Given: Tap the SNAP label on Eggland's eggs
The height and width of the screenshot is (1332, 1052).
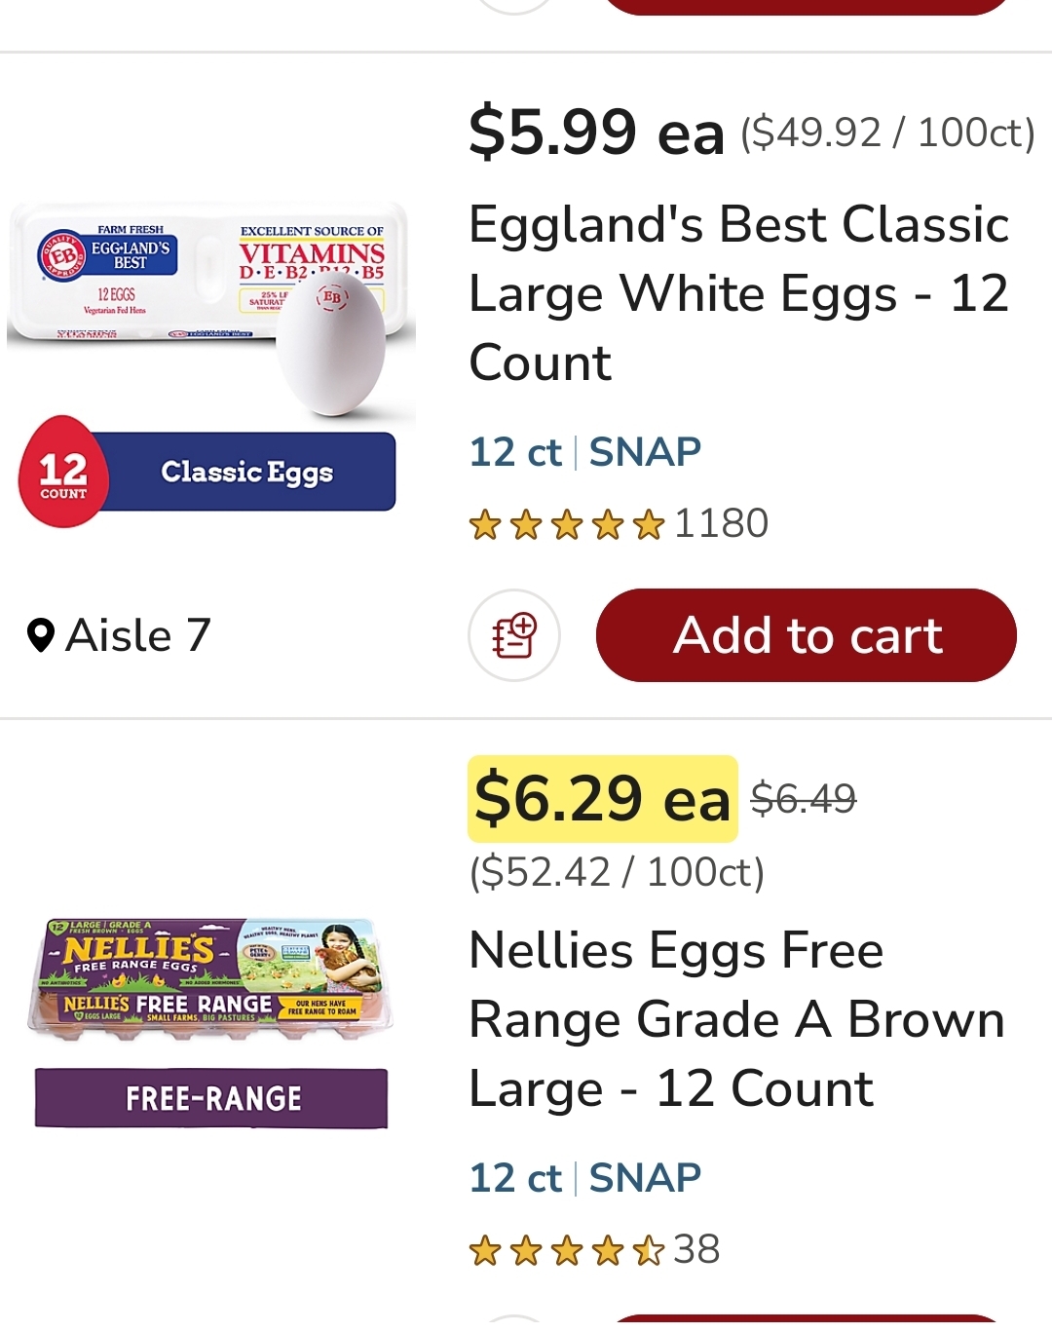Looking at the screenshot, I should [x=645, y=452].
